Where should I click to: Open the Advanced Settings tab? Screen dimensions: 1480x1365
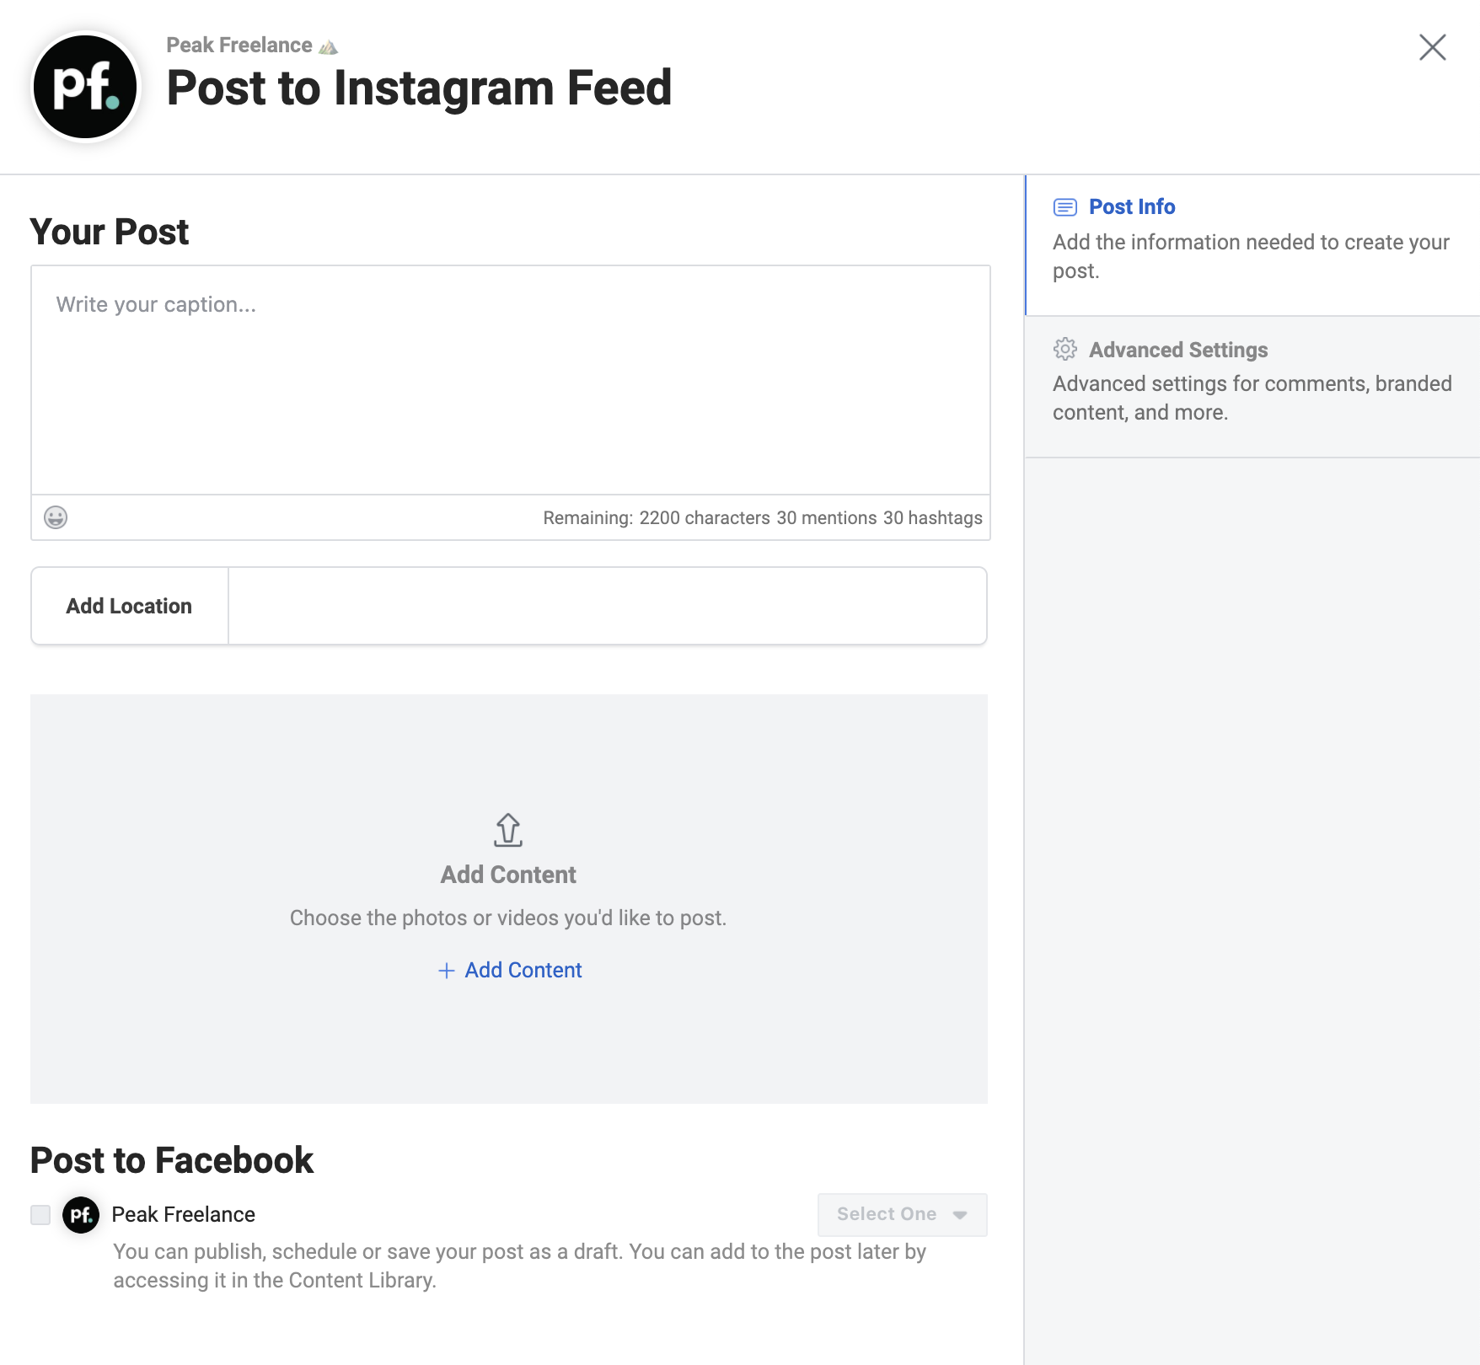click(x=1178, y=350)
